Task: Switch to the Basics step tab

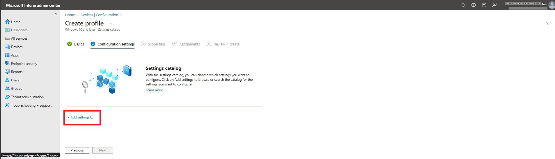Action: pyautogui.click(x=76, y=44)
